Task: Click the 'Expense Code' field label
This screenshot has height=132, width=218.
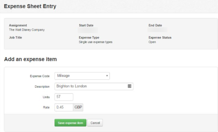Action: point(40,76)
